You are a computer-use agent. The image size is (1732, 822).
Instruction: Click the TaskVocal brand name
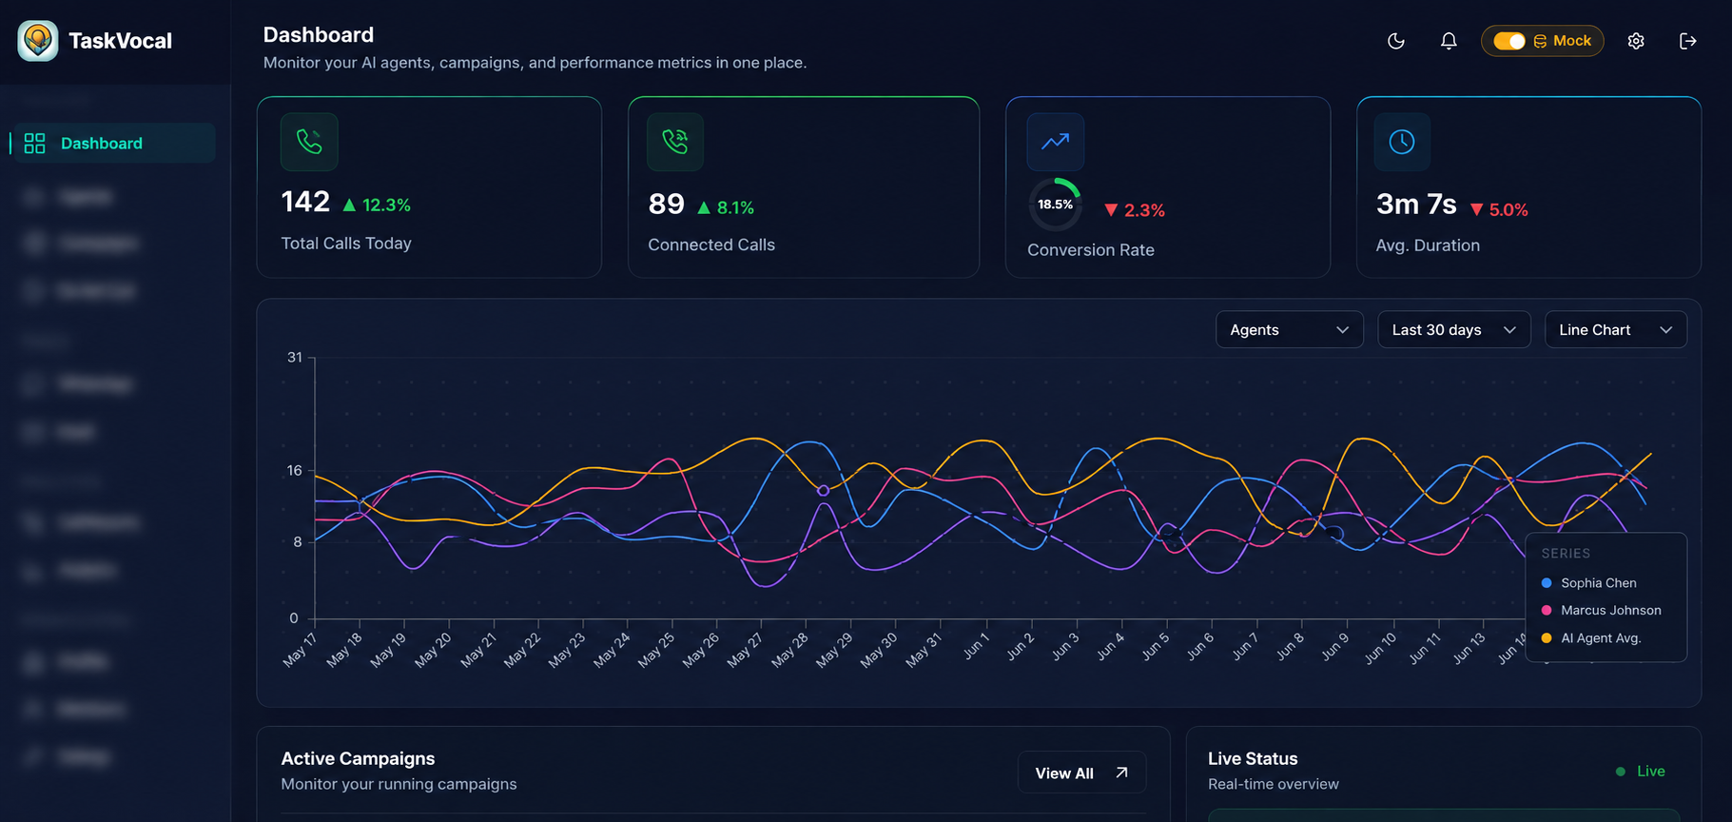(x=120, y=41)
